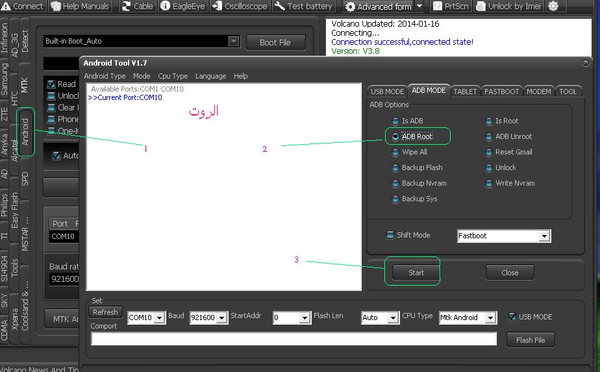
Task: Click the COM10 port field in Volcano window
Action: click(64, 236)
